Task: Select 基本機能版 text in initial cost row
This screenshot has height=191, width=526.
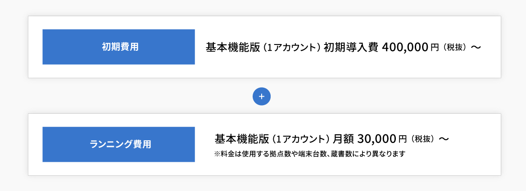Action: point(233,47)
